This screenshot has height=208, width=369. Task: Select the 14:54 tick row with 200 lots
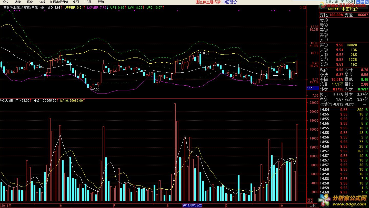click(344, 110)
